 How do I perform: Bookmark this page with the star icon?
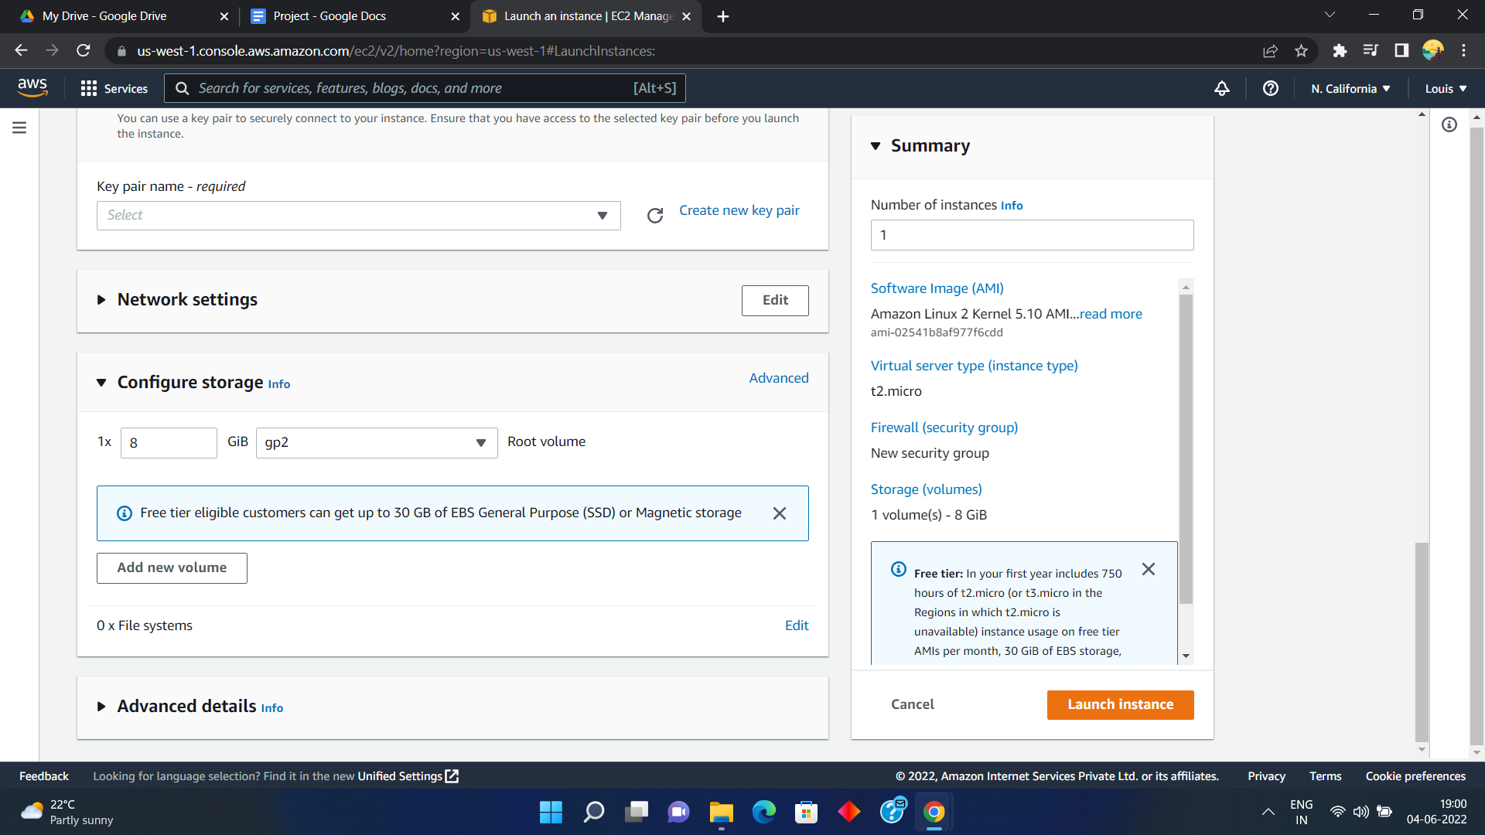(x=1301, y=51)
